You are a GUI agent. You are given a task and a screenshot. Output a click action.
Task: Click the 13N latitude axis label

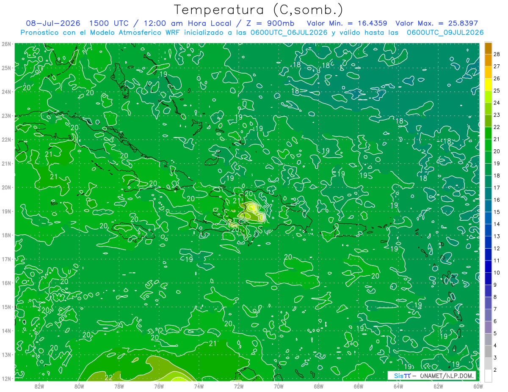6,354
